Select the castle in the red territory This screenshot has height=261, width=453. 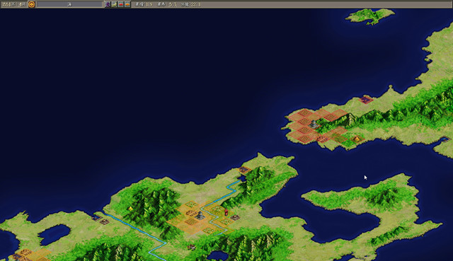coord(314,124)
